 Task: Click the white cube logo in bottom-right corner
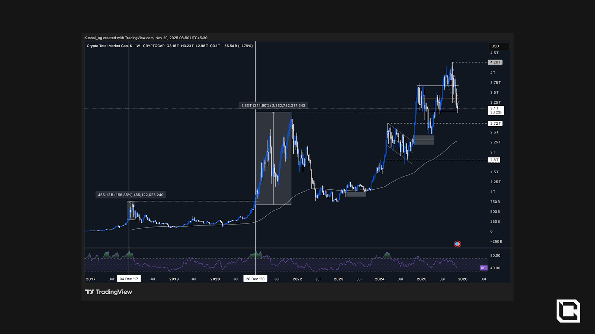pos(568,311)
